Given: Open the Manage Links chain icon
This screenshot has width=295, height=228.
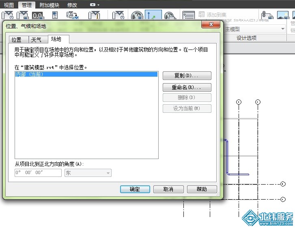Looking at the screenshot, I should tap(267, 15).
